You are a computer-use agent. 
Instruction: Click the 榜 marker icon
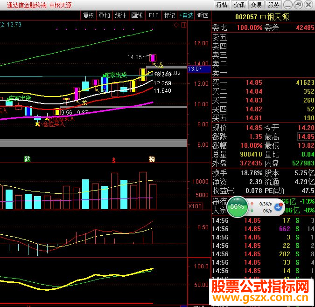(152, 159)
